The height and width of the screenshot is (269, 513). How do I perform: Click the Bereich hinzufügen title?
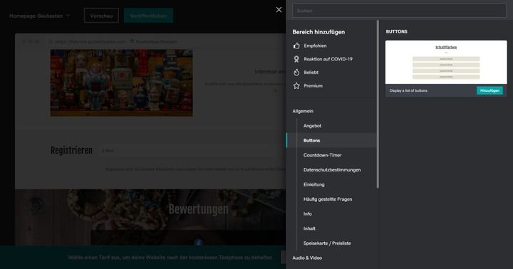tap(318, 32)
